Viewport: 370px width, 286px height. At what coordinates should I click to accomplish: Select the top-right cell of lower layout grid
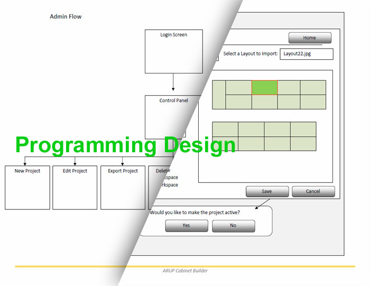(303, 130)
